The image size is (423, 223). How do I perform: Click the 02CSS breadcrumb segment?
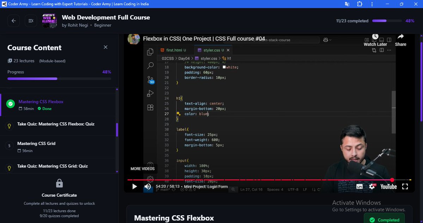click(x=168, y=58)
